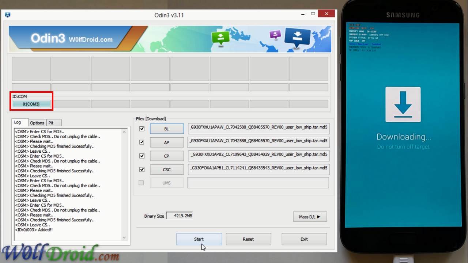Toggle the AP file checkbox
Viewport: 468px width, 263px height.
coord(142,142)
